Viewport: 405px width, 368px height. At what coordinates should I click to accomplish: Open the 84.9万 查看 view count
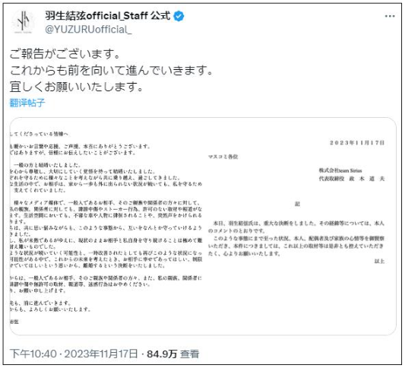tap(172, 354)
